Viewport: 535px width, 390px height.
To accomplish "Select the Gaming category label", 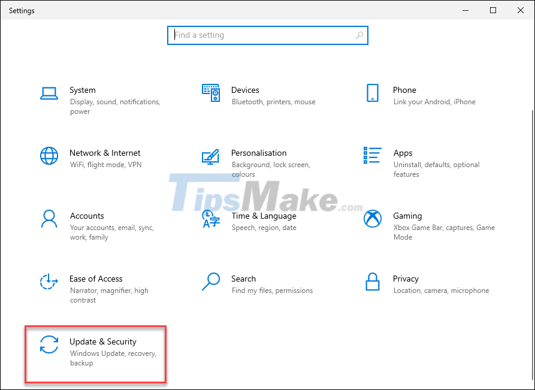I will pos(408,216).
